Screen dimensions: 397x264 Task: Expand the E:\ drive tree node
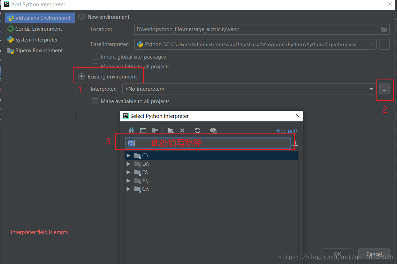[x=128, y=172]
